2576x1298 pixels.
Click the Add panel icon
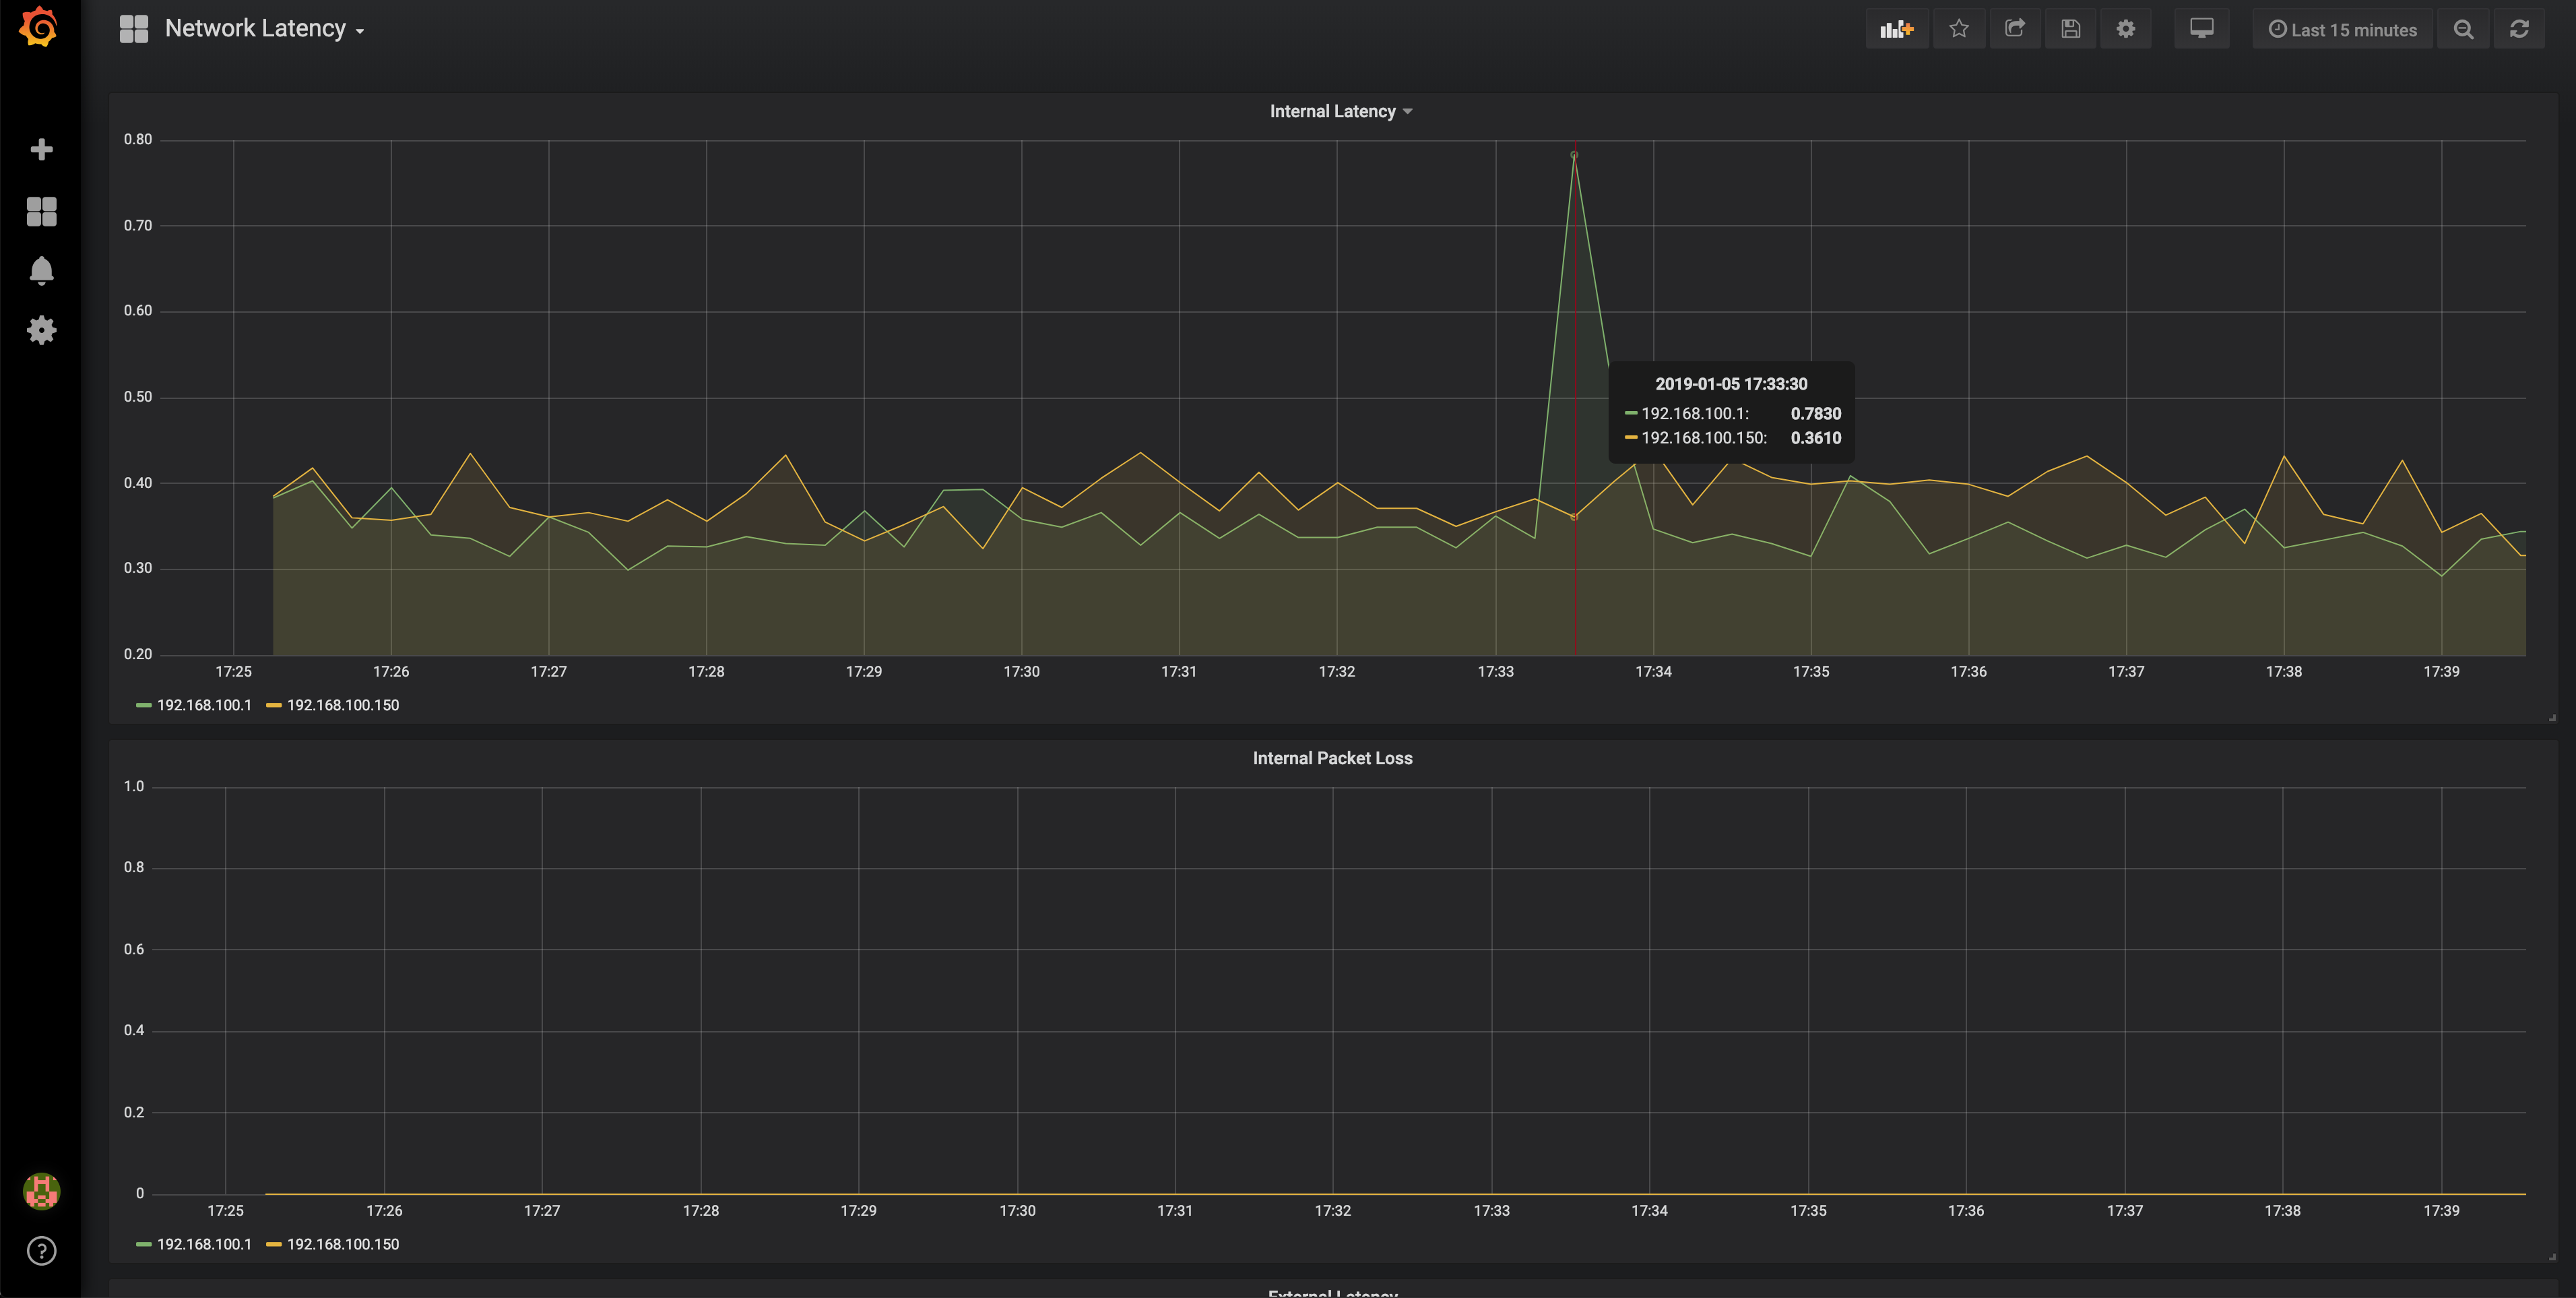point(1896,29)
